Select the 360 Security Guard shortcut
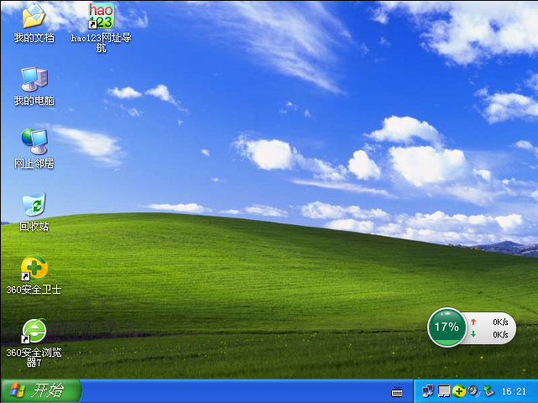 pyautogui.click(x=34, y=268)
